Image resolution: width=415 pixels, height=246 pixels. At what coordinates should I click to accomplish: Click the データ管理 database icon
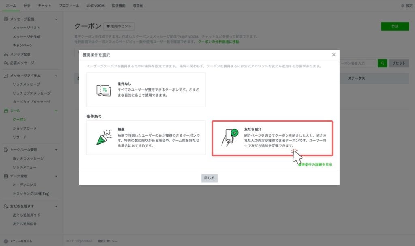(6, 176)
